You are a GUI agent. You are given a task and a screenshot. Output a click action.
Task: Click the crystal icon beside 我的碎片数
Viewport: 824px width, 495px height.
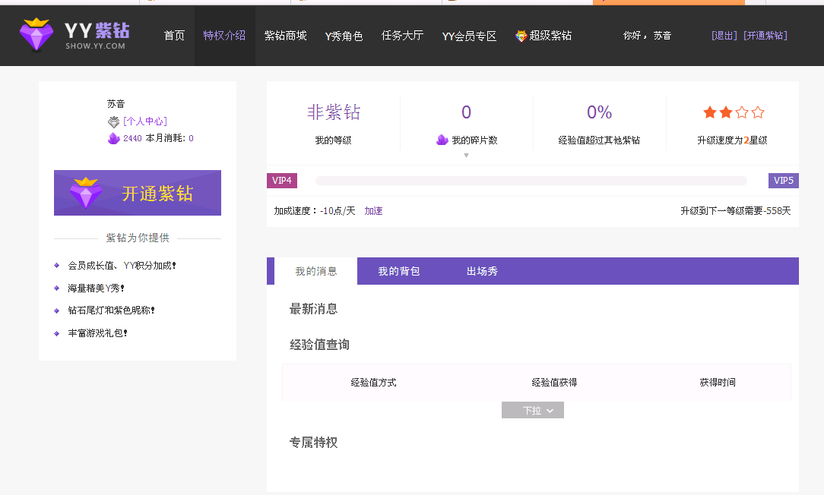pyautogui.click(x=442, y=140)
